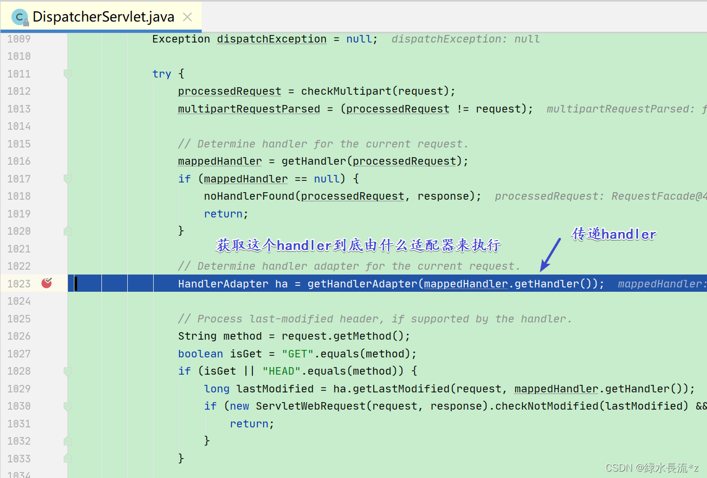707x478 pixels.
Task: Select the DispatcherServlet.java editor tab
Action: pyautogui.click(x=101, y=17)
